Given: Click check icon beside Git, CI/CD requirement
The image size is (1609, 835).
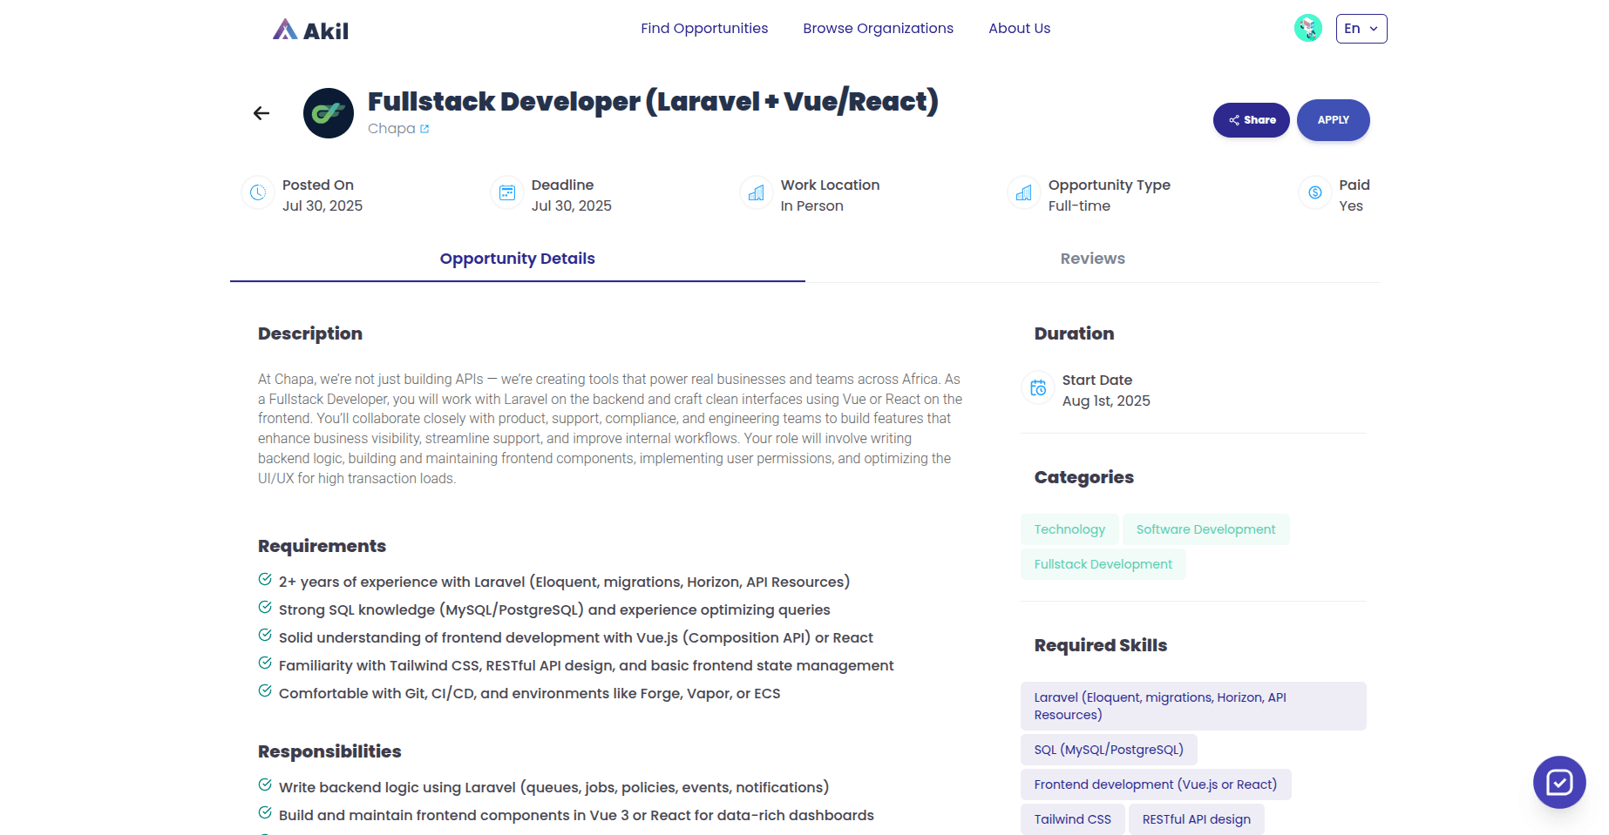Looking at the screenshot, I should point(265,691).
